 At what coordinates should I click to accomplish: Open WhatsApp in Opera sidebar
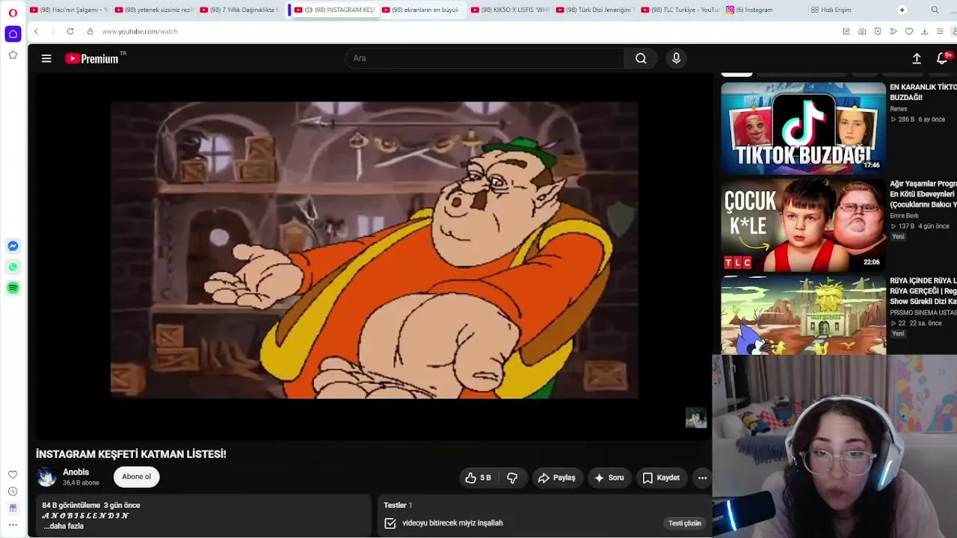(13, 267)
